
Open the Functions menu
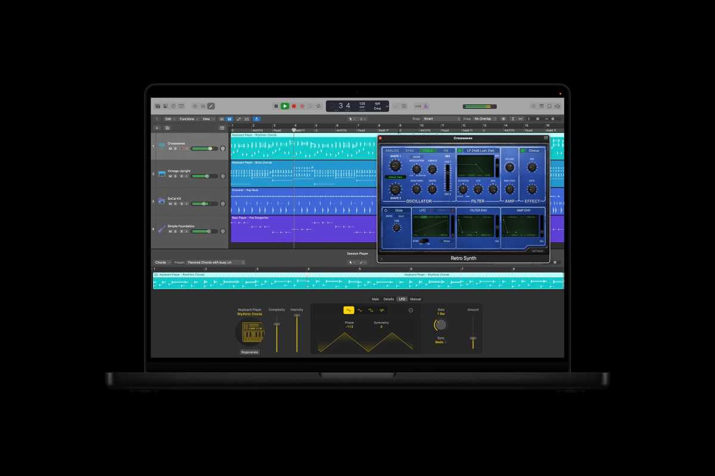pos(186,119)
